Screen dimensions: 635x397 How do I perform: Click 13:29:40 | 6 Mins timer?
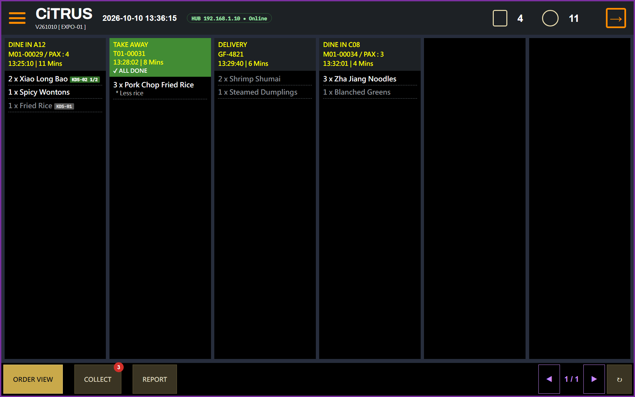pos(243,64)
